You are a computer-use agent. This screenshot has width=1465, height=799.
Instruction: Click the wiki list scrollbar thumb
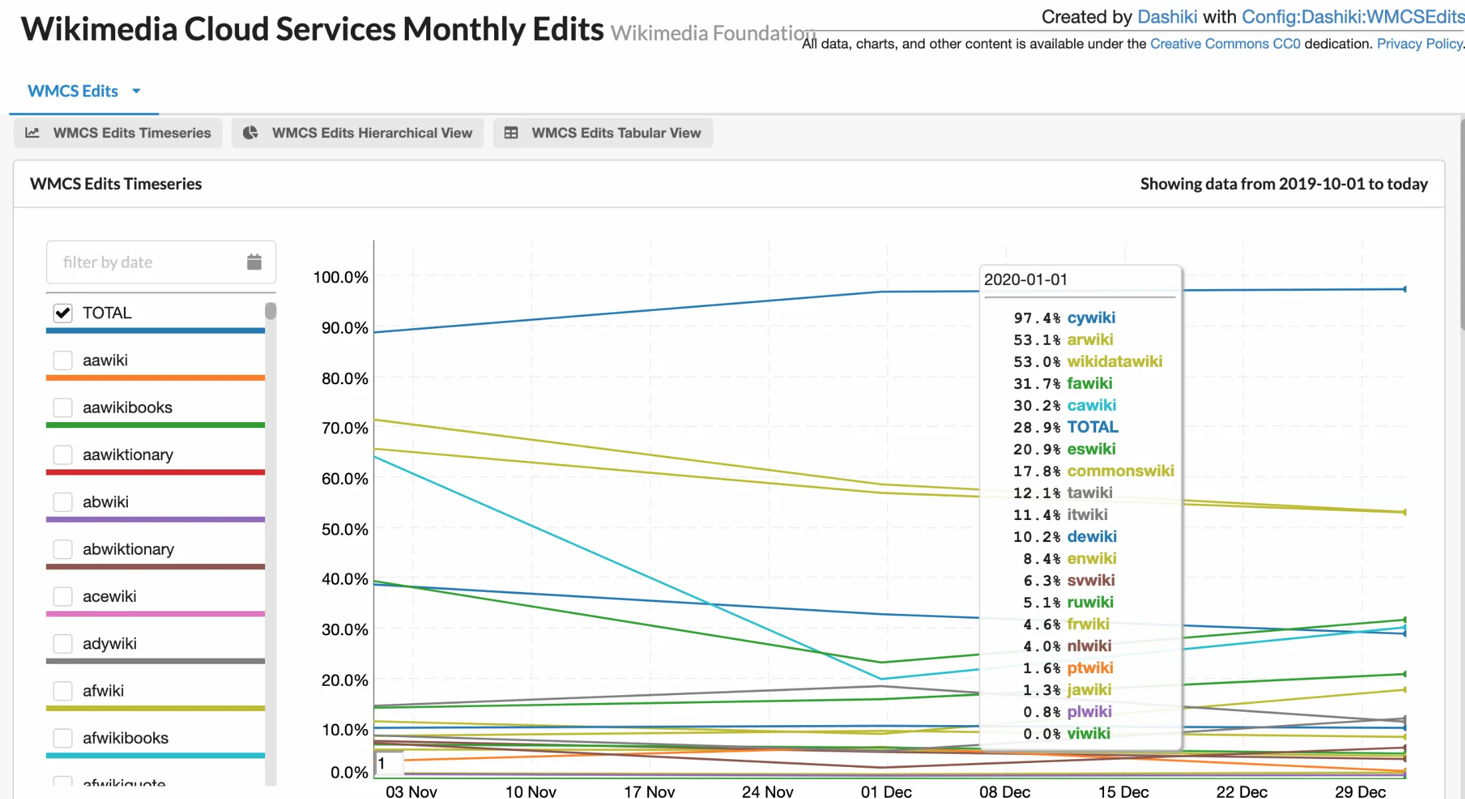point(270,311)
